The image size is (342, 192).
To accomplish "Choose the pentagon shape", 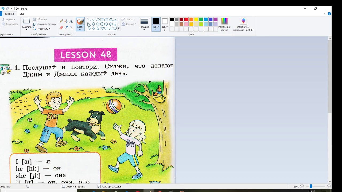I will tap(98, 24).
